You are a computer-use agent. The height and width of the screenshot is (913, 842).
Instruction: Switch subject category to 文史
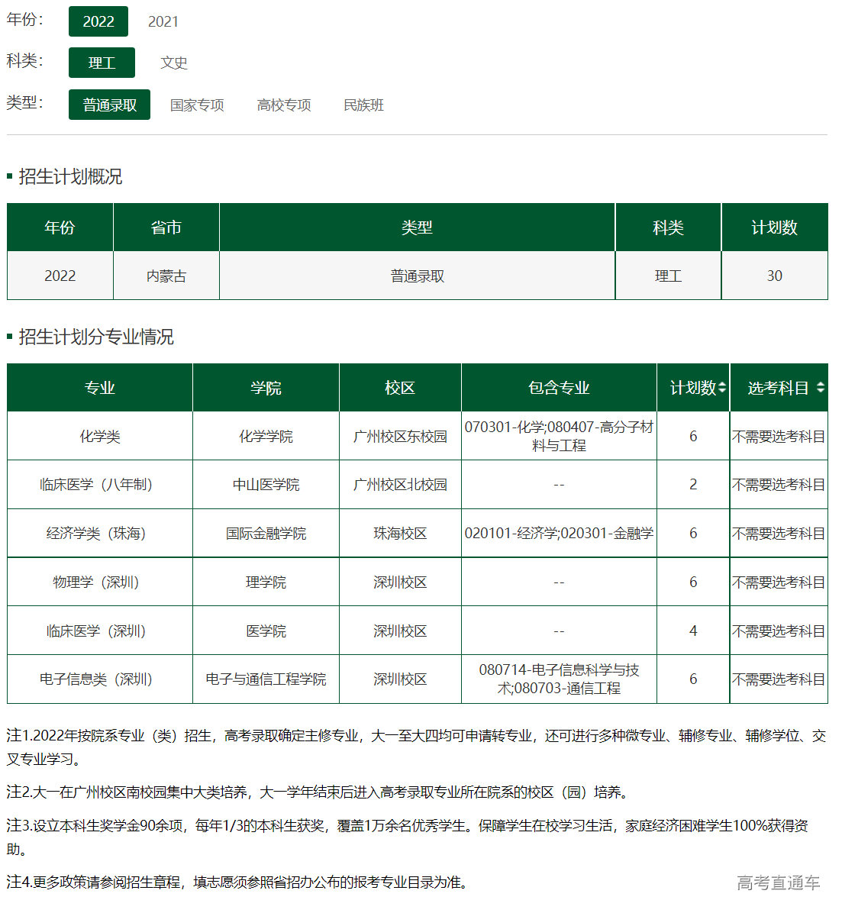[x=174, y=63]
